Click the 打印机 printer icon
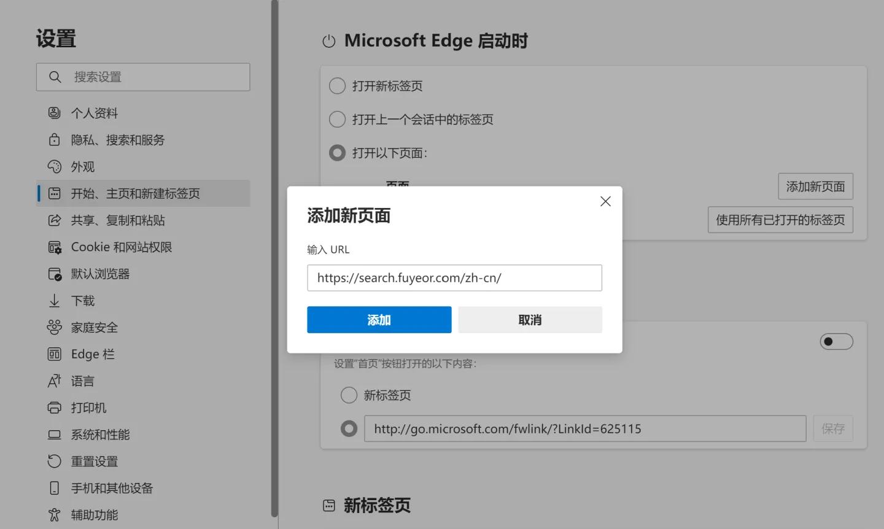This screenshot has height=529, width=884. point(55,407)
